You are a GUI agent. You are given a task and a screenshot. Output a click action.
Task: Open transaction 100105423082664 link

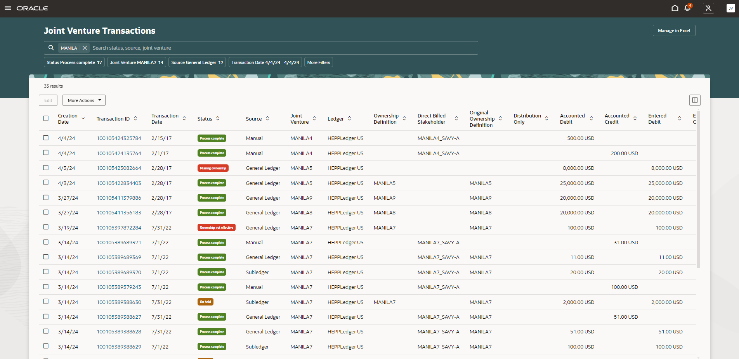[119, 168]
